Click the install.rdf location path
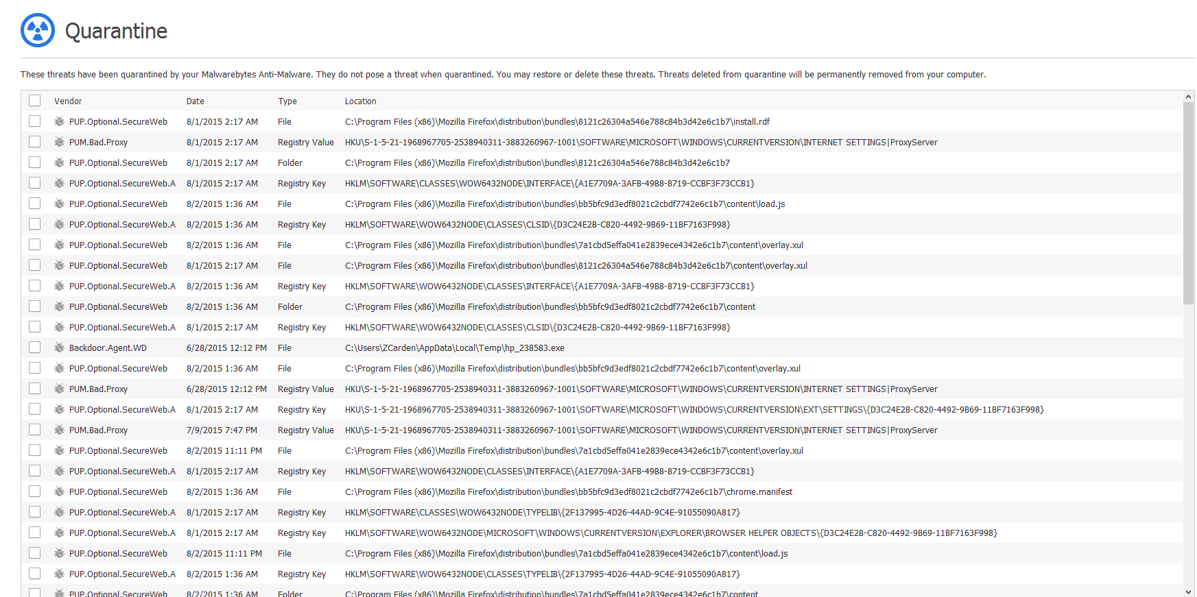1197x597 pixels. (557, 121)
